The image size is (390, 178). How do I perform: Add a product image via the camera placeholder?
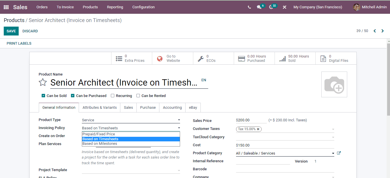tap(334, 84)
